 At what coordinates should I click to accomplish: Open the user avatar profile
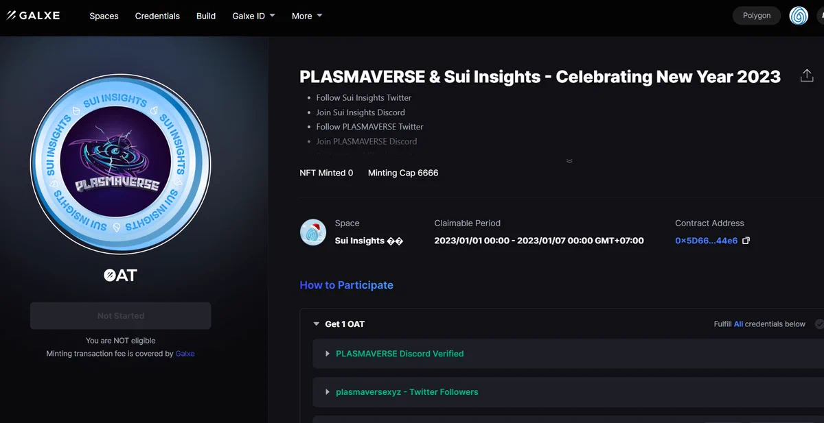pyautogui.click(x=799, y=16)
